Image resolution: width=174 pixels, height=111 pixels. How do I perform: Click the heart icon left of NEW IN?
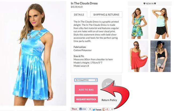144,3
